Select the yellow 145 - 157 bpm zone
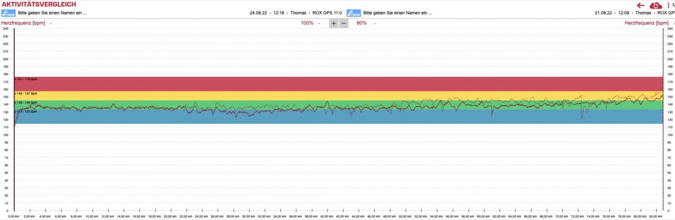The image size is (675, 220). point(27,94)
